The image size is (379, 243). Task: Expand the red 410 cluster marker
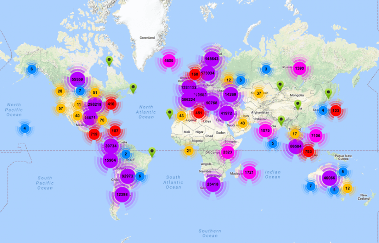[x=111, y=104]
